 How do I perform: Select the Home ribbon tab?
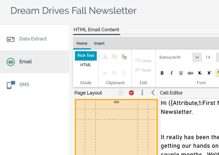pyautogui.click(x=82, y=43)
